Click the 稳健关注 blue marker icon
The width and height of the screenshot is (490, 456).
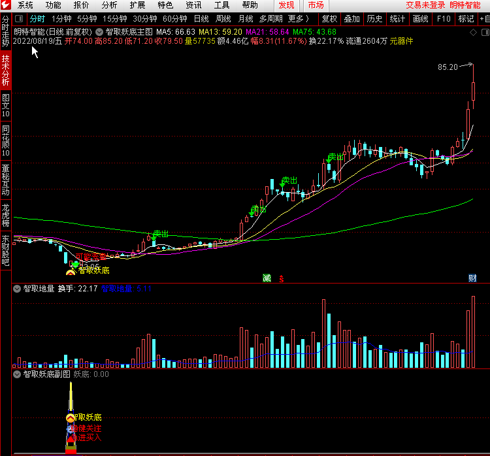pyautogui.click(x=70, y=429)
